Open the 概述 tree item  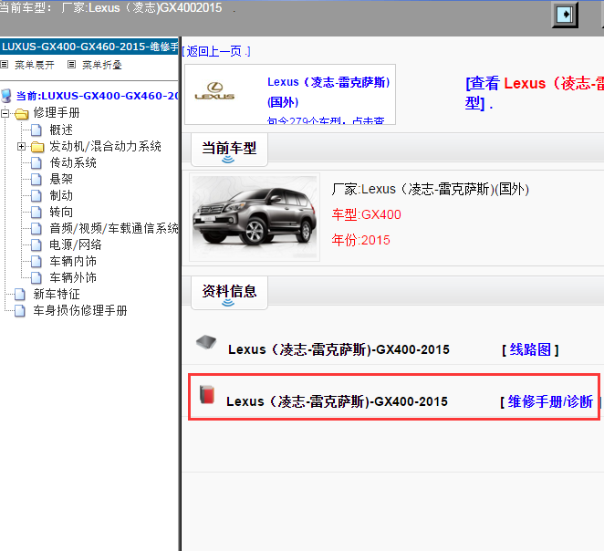pos(61,130)
